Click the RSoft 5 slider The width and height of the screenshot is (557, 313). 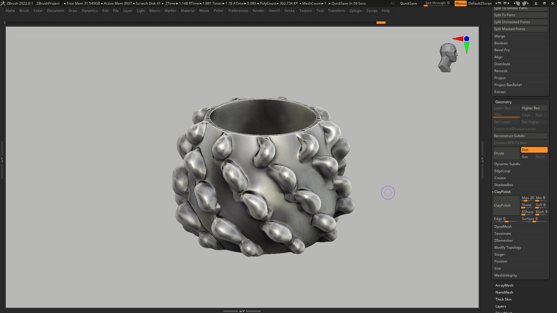point(541,212)
